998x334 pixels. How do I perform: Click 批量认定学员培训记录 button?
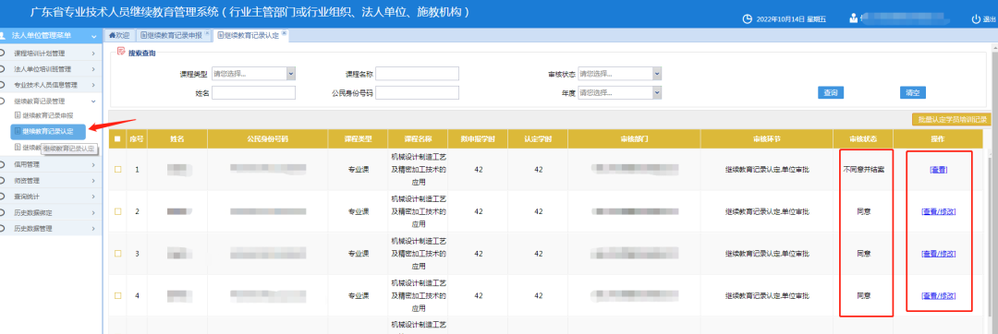click(x=952, y=119)
